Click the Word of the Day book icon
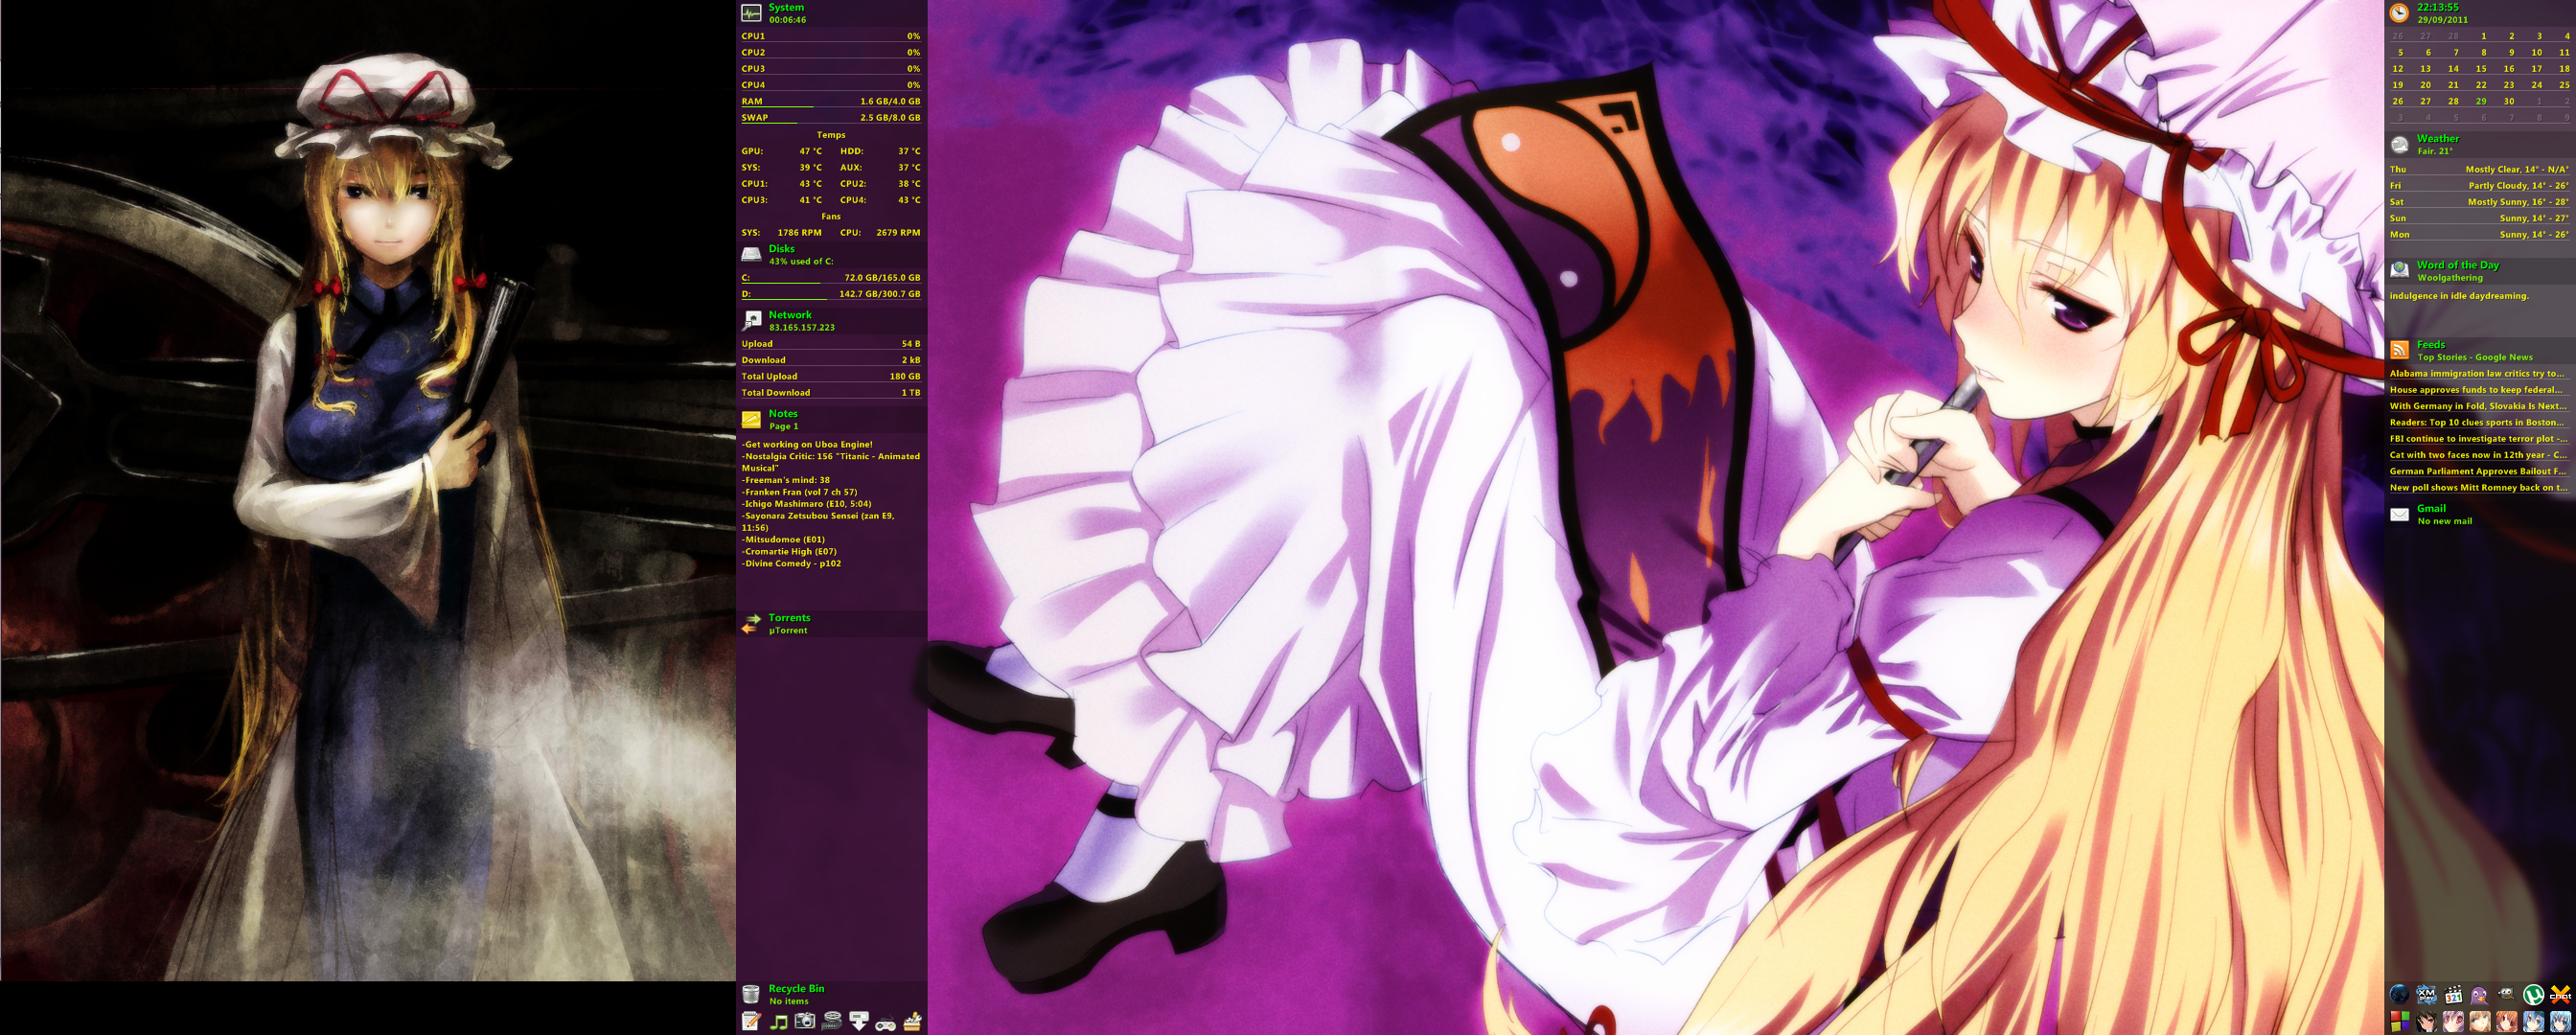This screenshot has width=2576, height=1035. point(2399,270)
